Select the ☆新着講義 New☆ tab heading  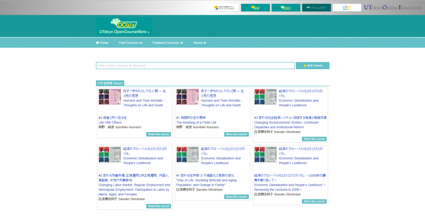[110, 83]
